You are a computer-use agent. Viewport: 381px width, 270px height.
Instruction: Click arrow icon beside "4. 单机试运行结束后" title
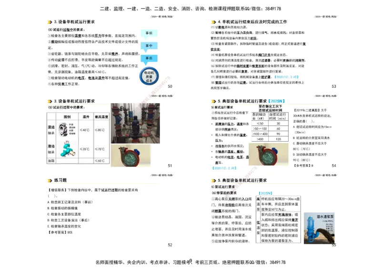213,22
